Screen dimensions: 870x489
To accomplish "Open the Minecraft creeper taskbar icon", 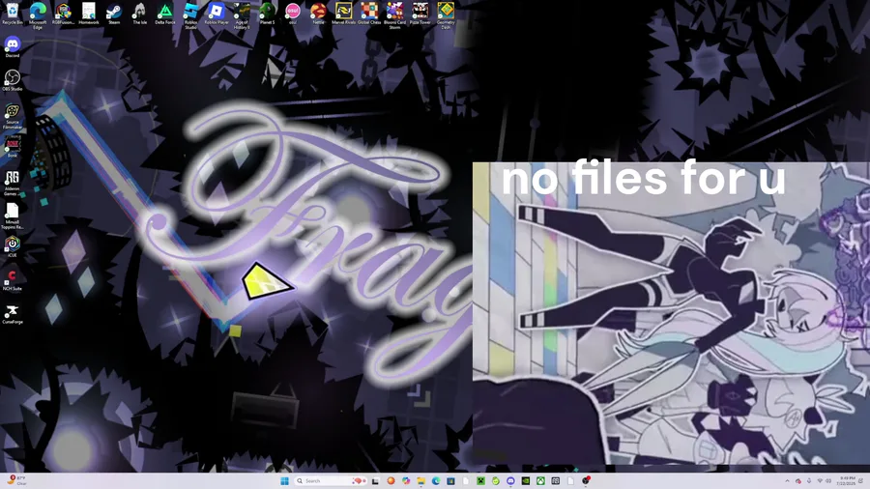I will [x=481, y=480].
